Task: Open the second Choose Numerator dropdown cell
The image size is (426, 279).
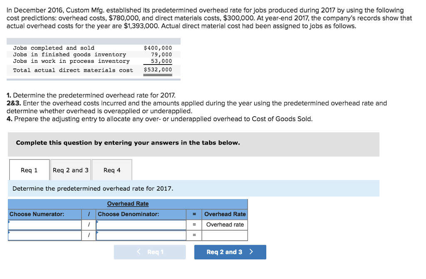Action: pyautogui.click(x=45, y=235)
